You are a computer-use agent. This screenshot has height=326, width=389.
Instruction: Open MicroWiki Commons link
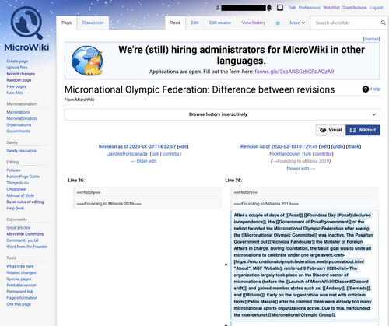click(x=25, y=234)
